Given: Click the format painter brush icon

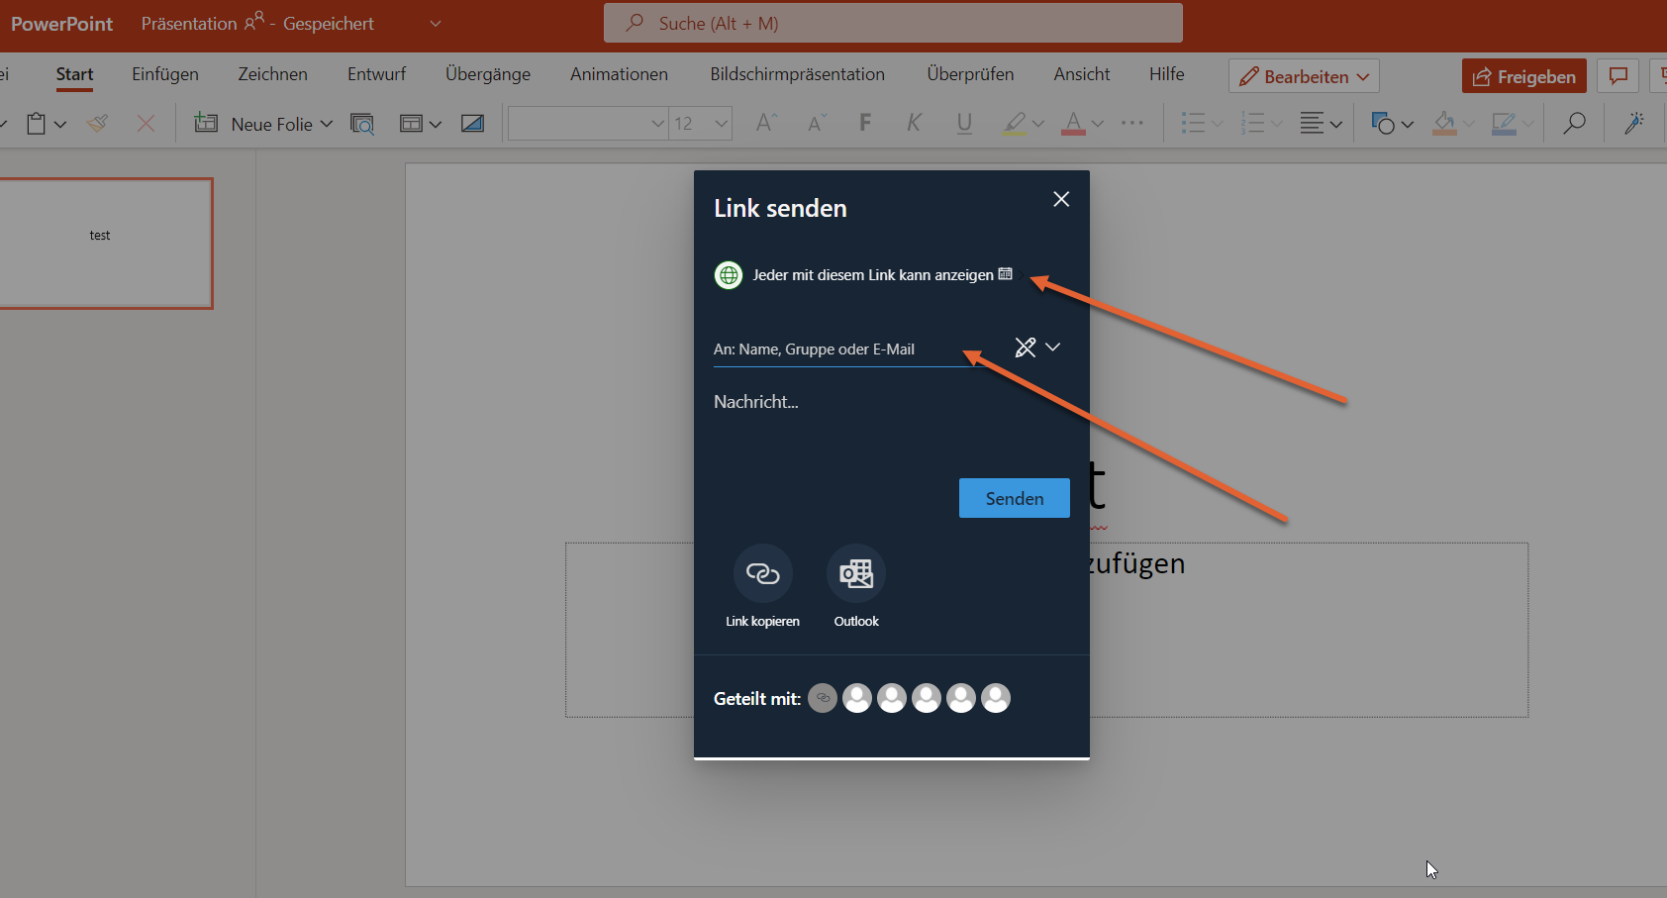Looking at the screenshot, I should 97,124.
